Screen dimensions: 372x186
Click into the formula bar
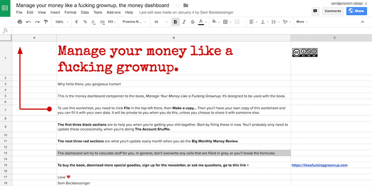pos(191,31)
